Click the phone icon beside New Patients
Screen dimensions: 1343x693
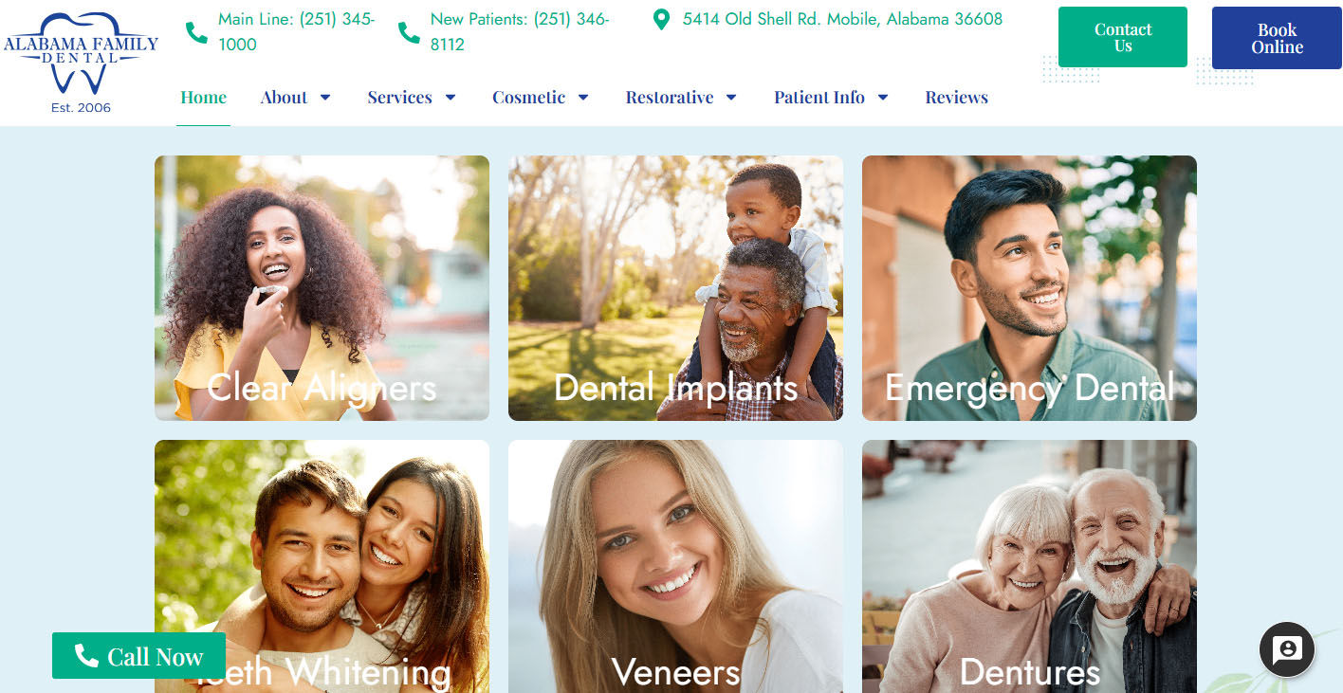[x=409, y=32]
